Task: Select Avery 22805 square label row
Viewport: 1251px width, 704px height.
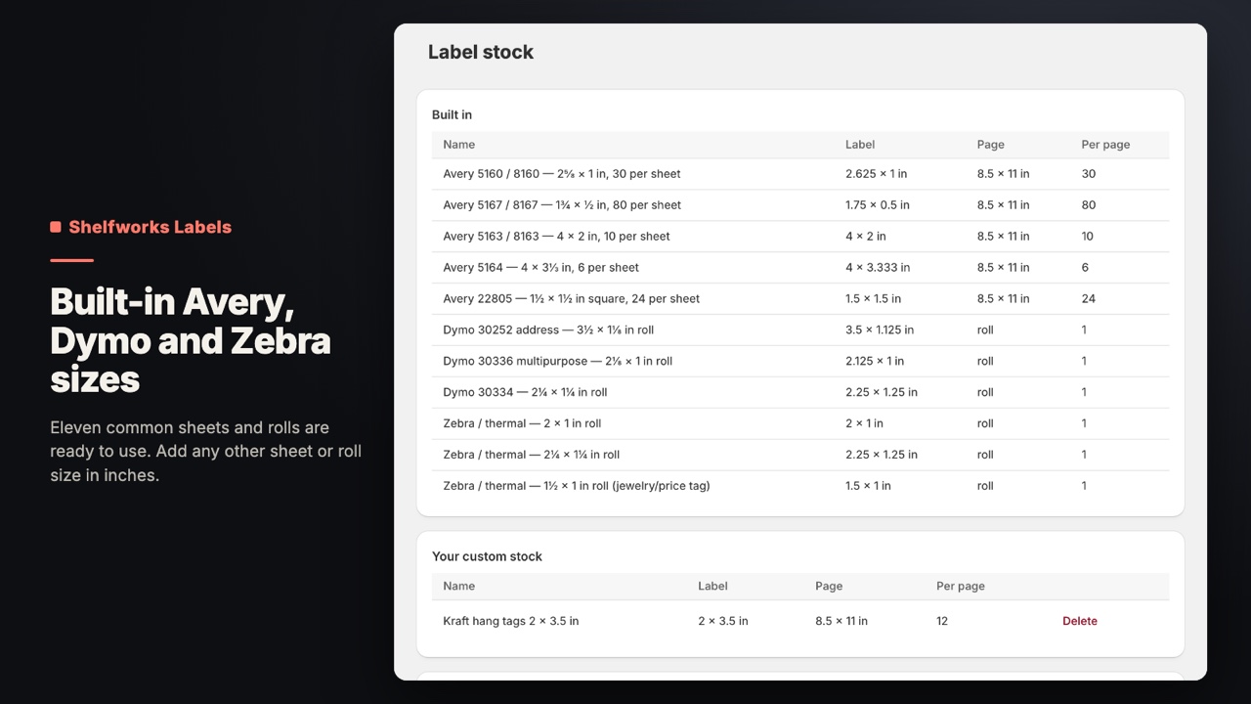Action: coord(800,299)
